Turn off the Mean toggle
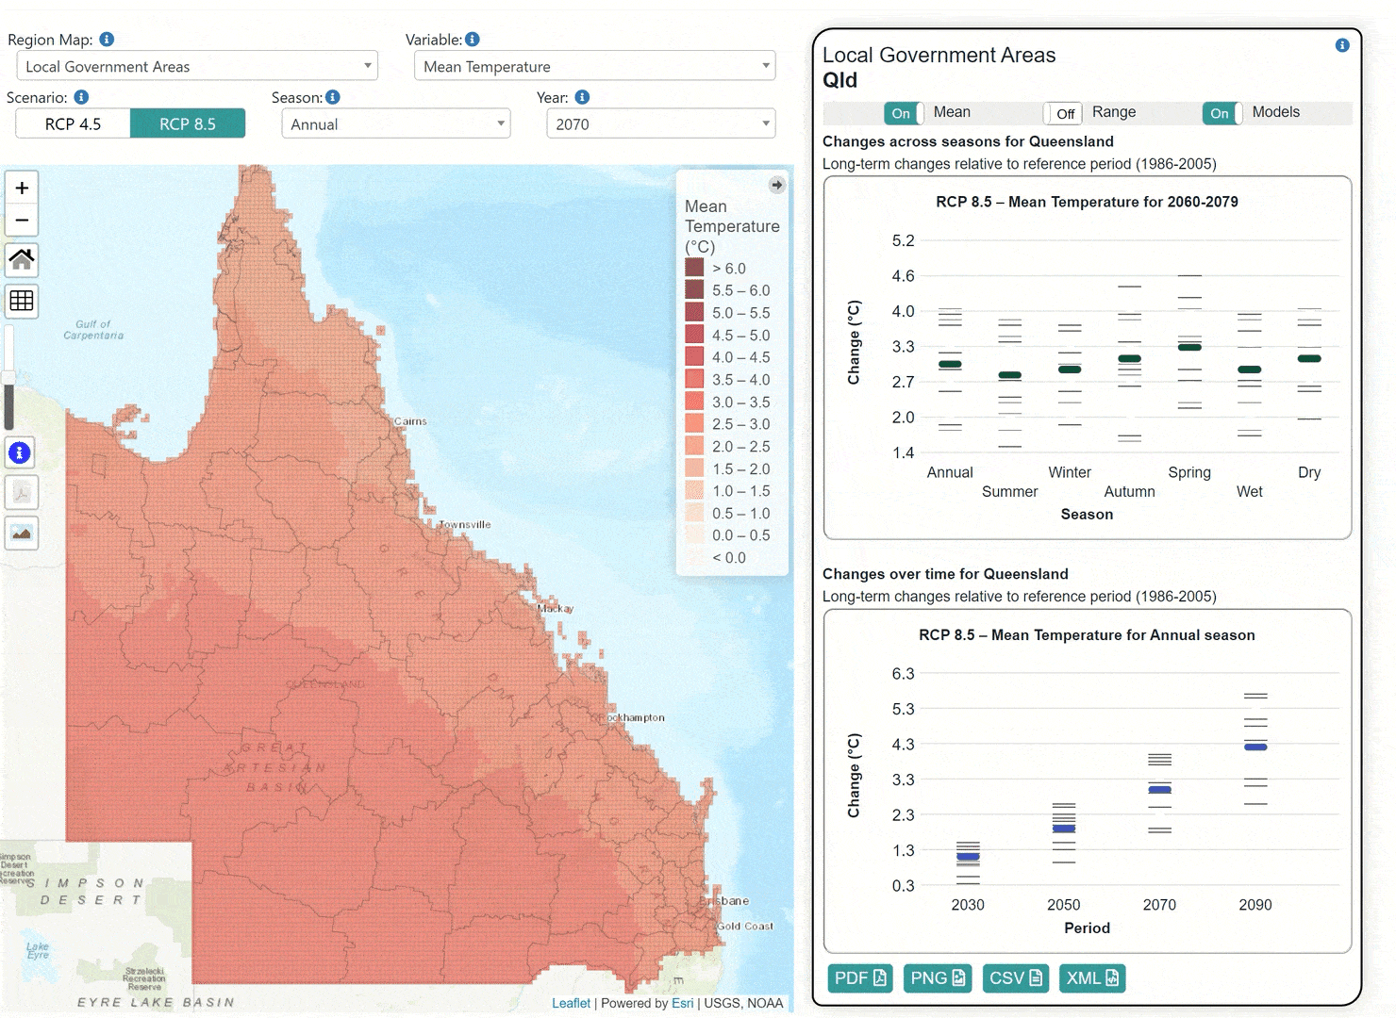Viewport: 1396px width, 1018px height. (902, 113)
